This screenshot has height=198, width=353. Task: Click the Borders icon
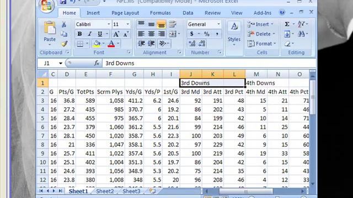tap(80, 43)
